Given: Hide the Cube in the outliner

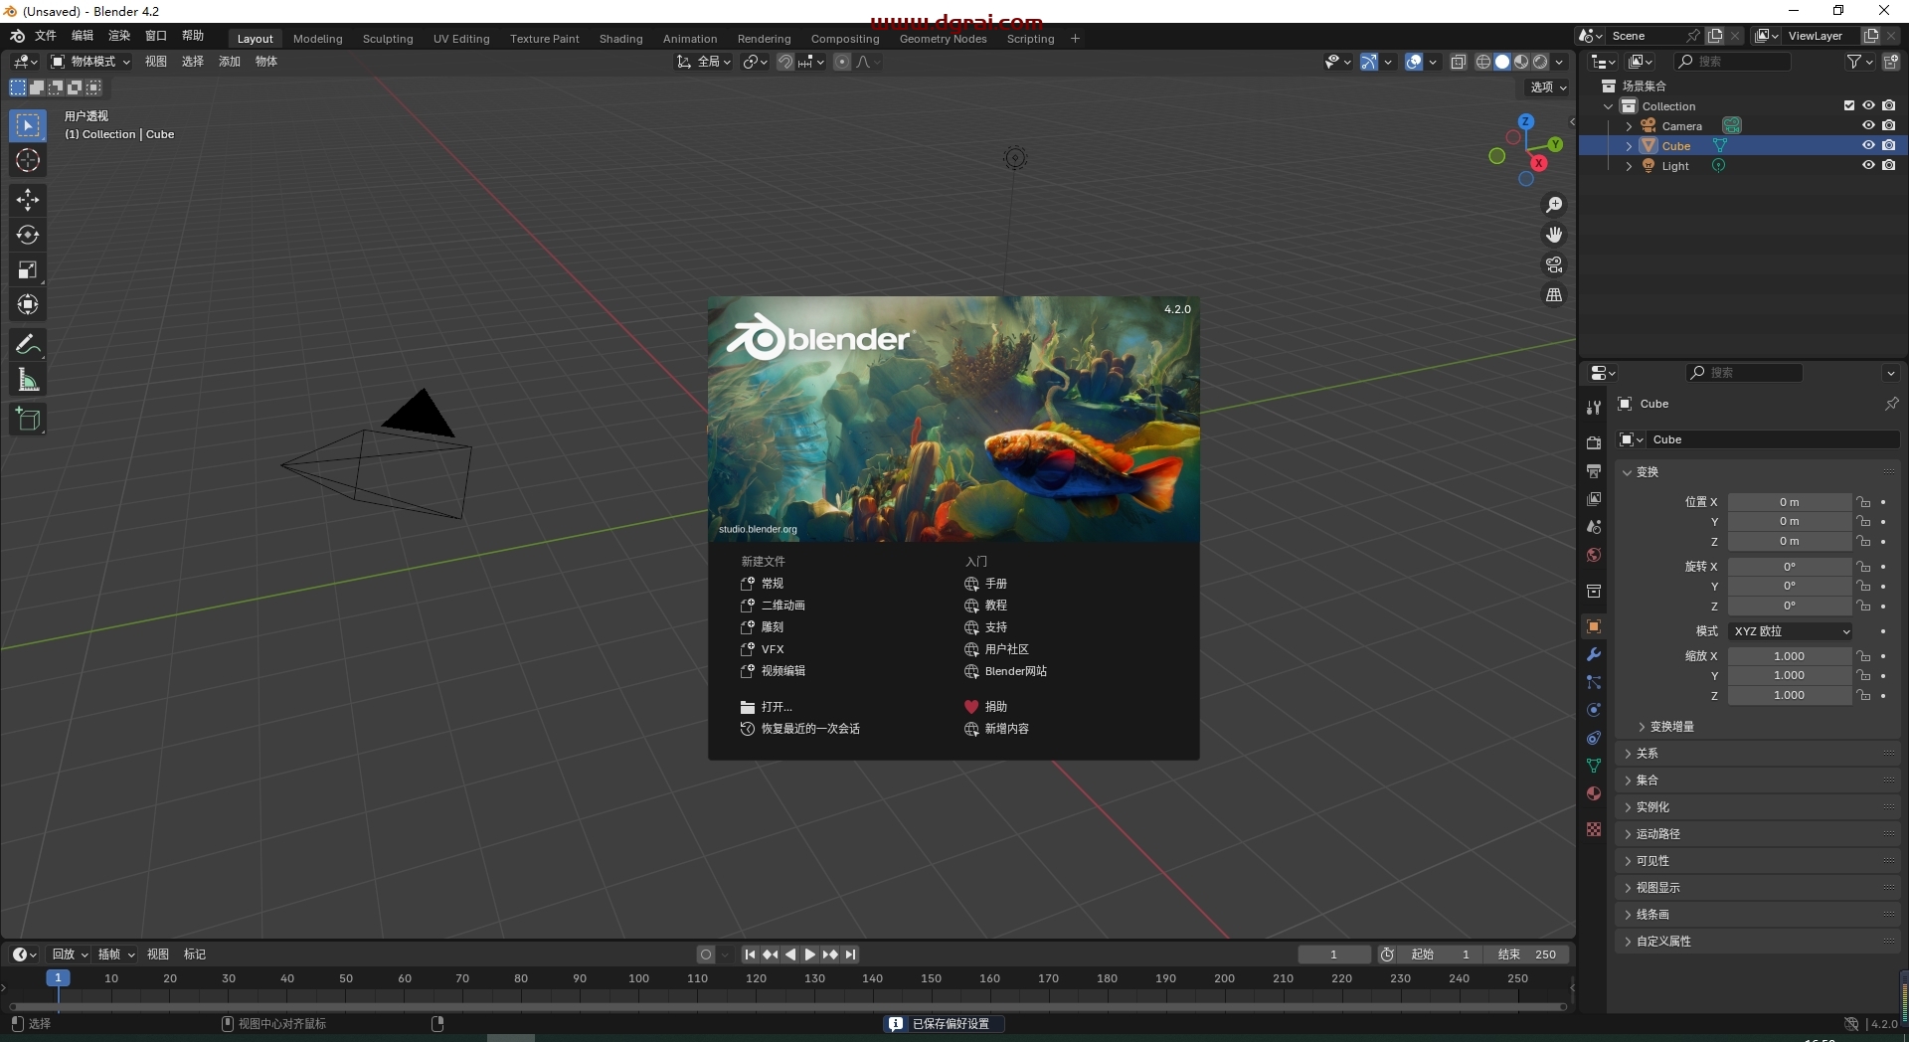Looking at the screenshot, I should click(1868, 145).
